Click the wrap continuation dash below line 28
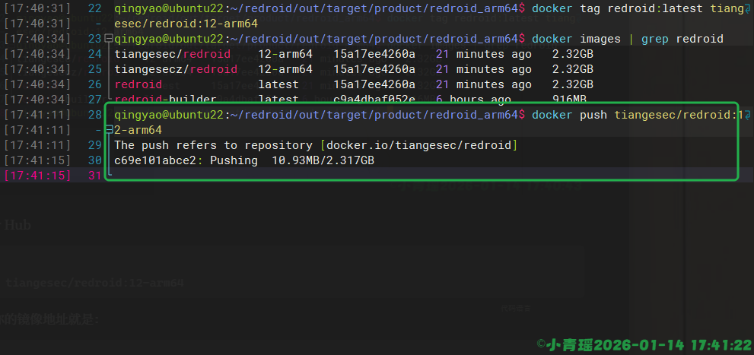The height and width of the screenshot is (355, 754). coord(99,130)
